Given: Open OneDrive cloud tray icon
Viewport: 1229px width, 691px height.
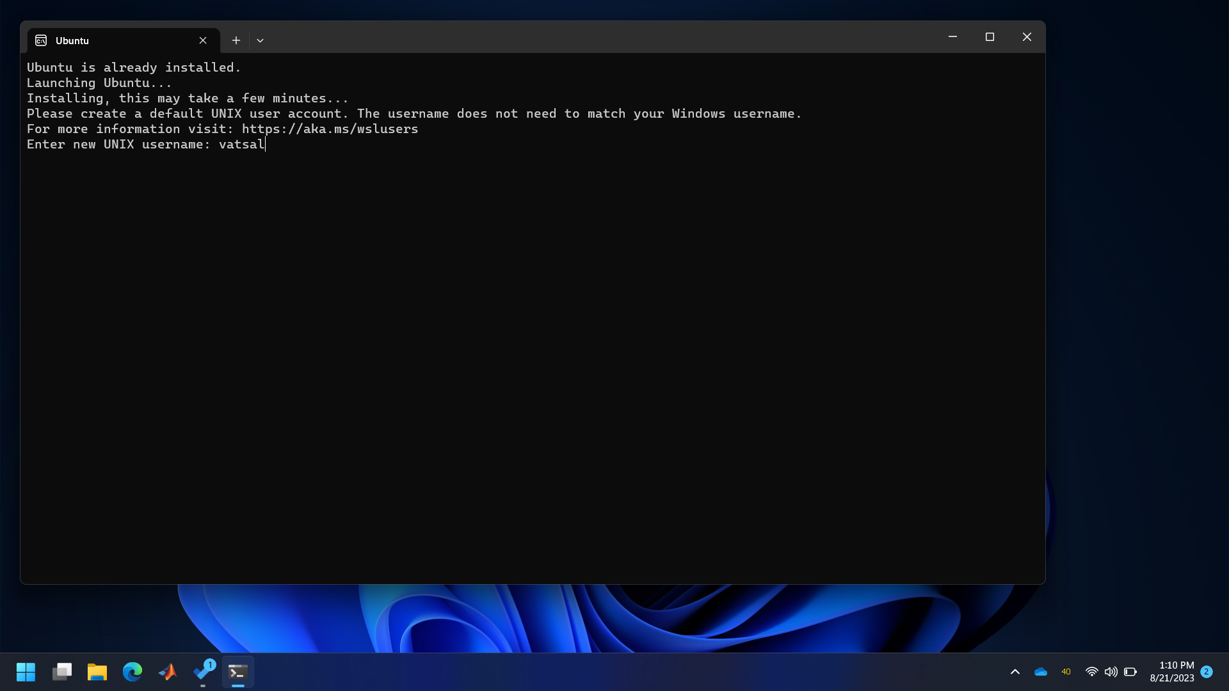Looking at the screenshot, I should click(1041, 672).
